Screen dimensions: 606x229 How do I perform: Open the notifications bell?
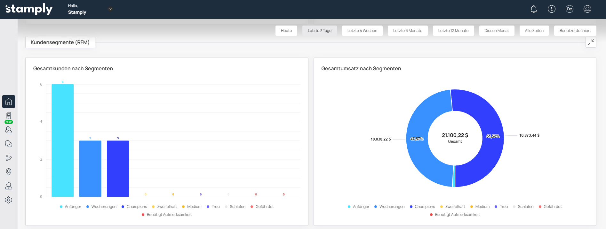click(x=533, y=9)
